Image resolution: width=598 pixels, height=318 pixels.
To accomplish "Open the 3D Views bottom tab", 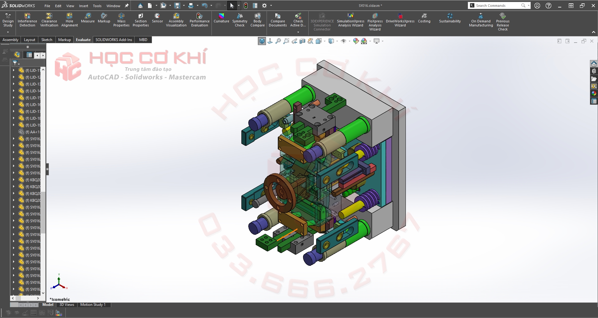I will [x=67, y=305].
